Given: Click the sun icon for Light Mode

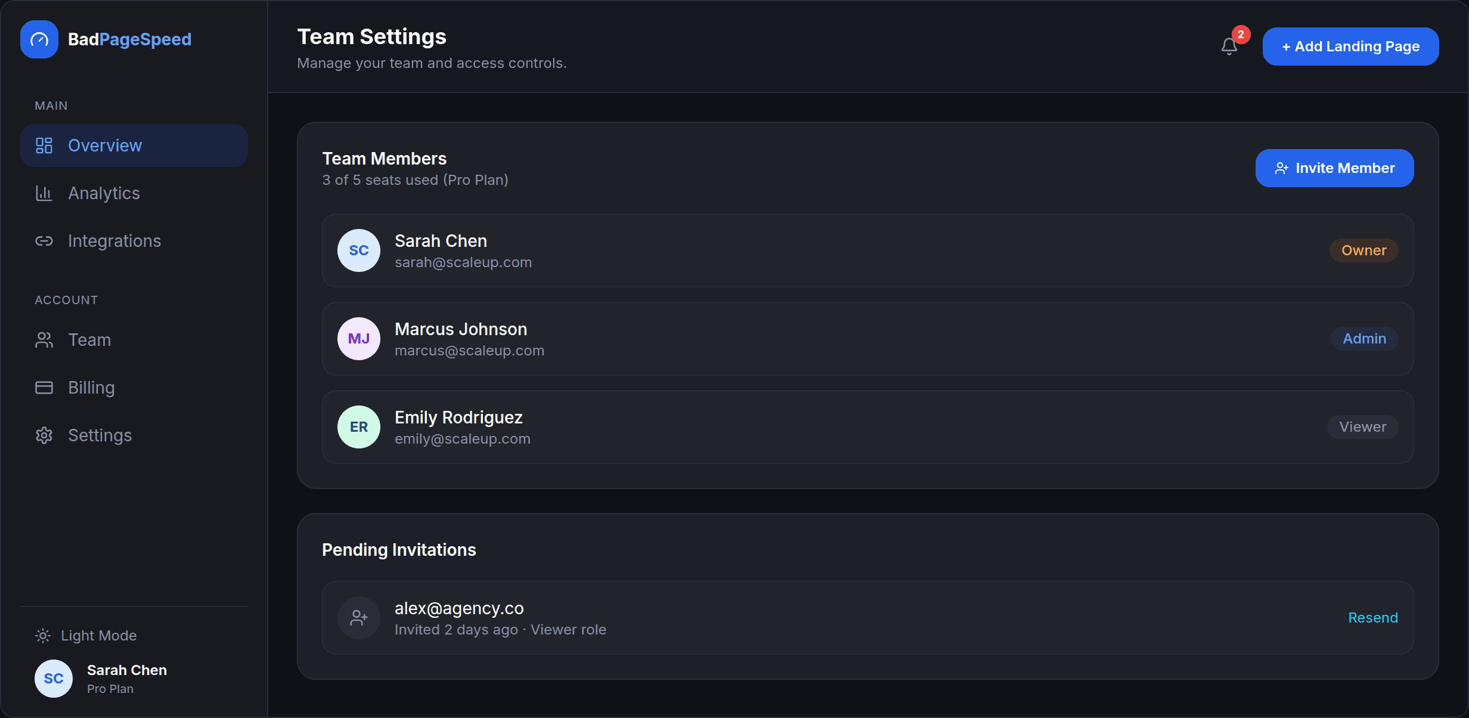Looking at the screenshot, I should [43, 636].
